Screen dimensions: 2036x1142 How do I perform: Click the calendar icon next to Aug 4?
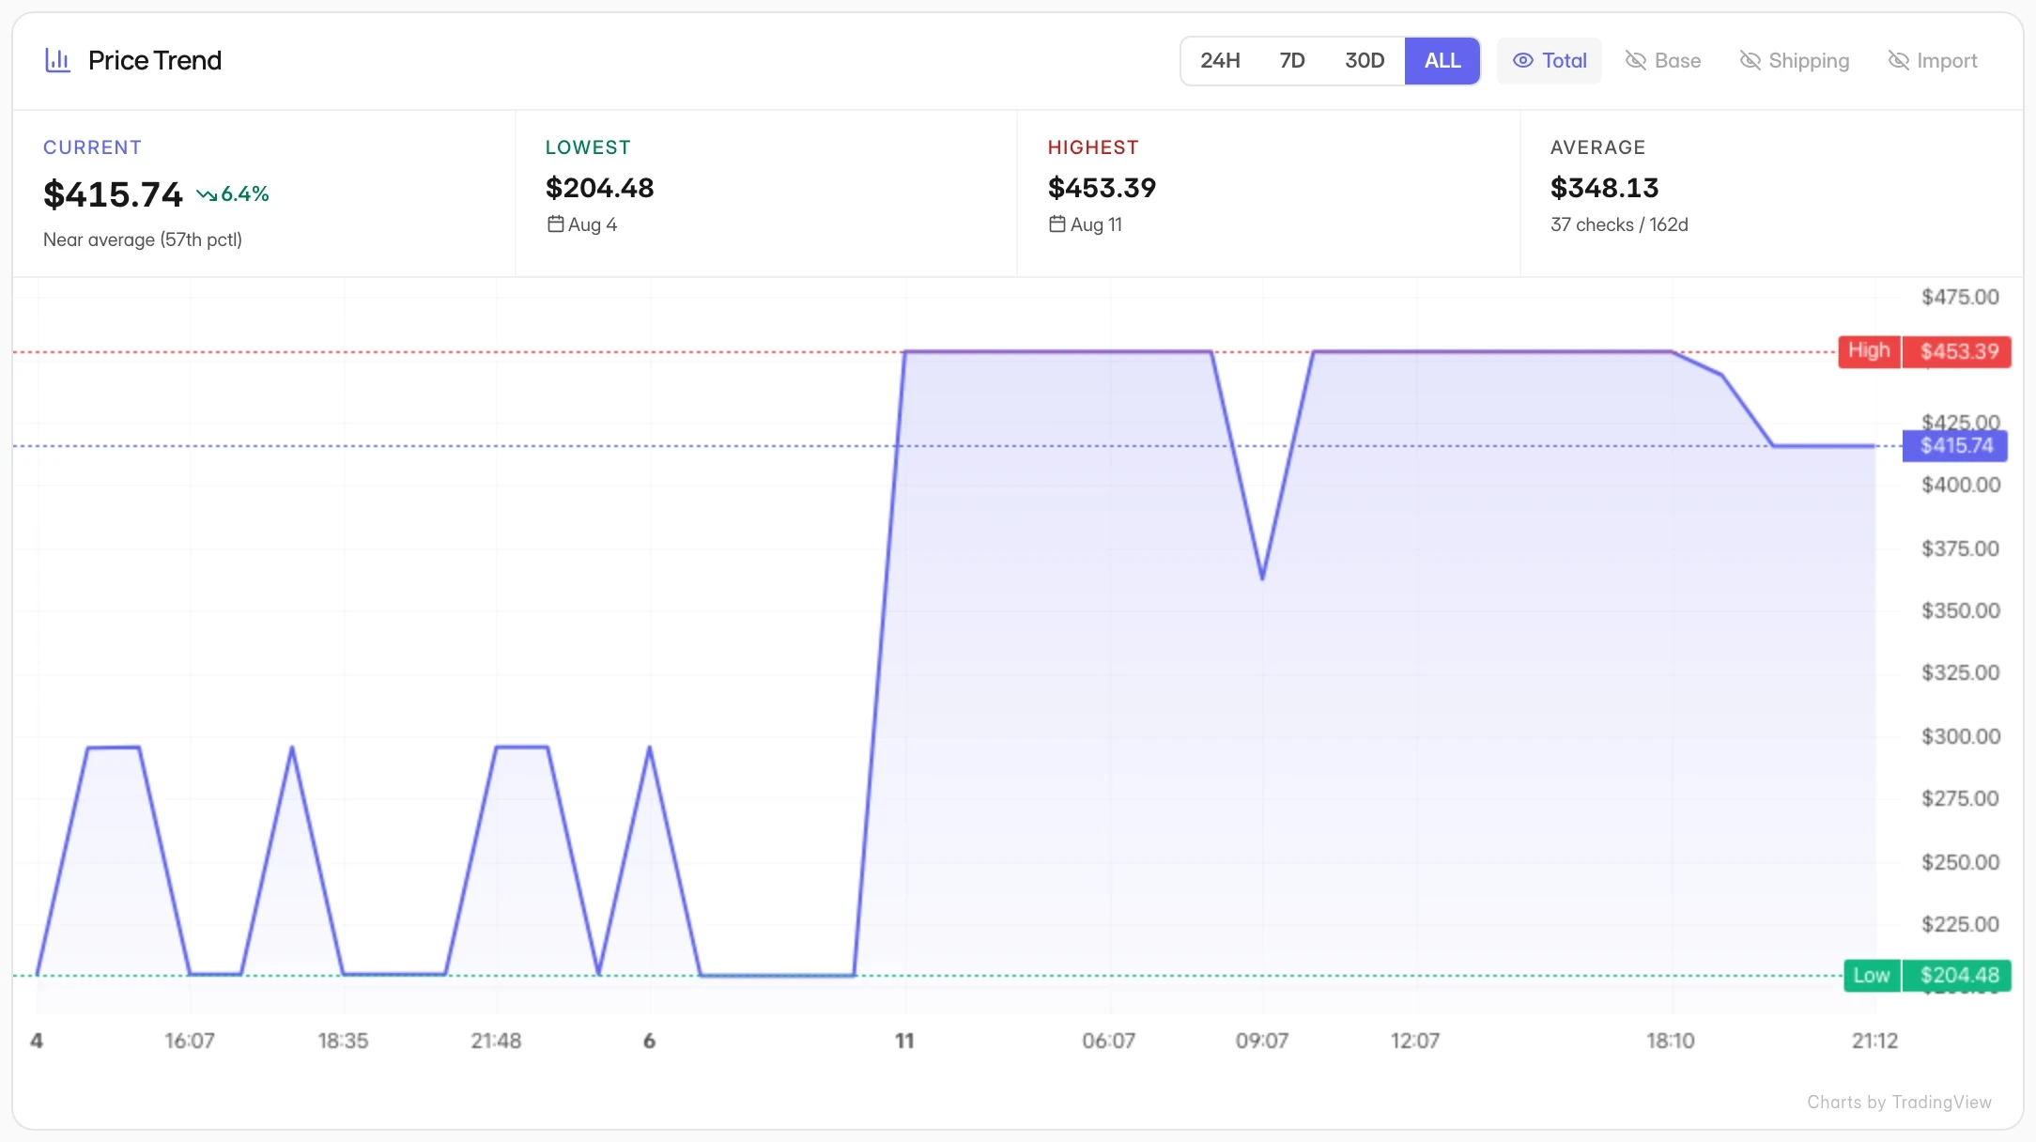click(556, 224)
